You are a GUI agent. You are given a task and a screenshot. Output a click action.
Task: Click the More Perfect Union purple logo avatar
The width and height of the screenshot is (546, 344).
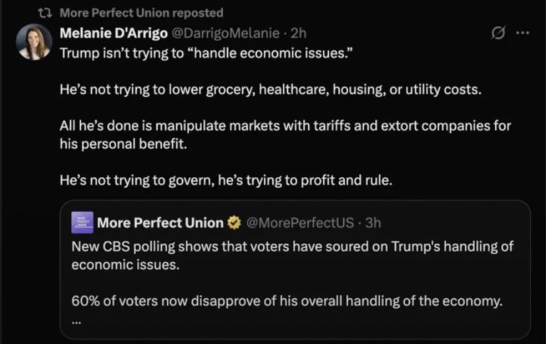tap(82, 223)
